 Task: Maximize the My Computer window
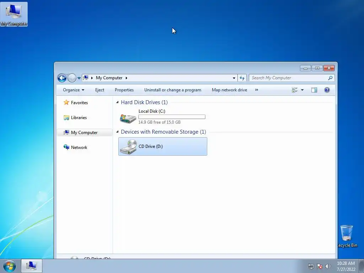tap(317, 68)
